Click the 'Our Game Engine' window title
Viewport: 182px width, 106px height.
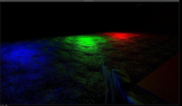(89, 1)
